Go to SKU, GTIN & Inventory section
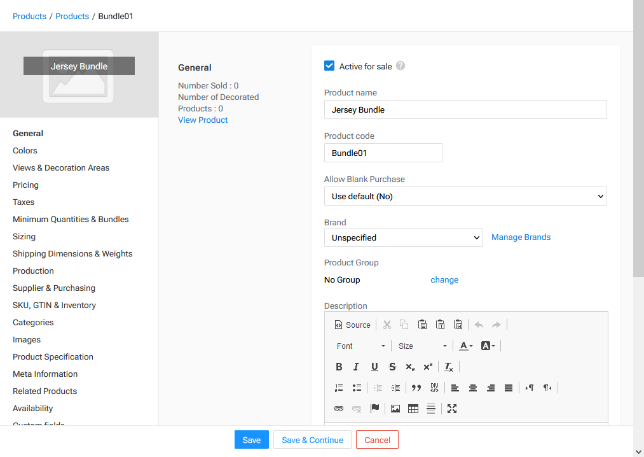The width and height of the screenshot is (644, 457). tap(54, 305)
